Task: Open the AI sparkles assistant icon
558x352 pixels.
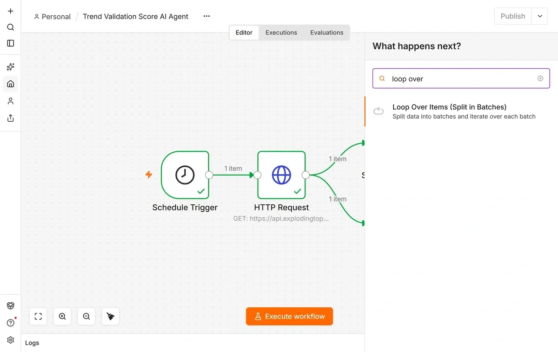Action: [x=10, y=67]
